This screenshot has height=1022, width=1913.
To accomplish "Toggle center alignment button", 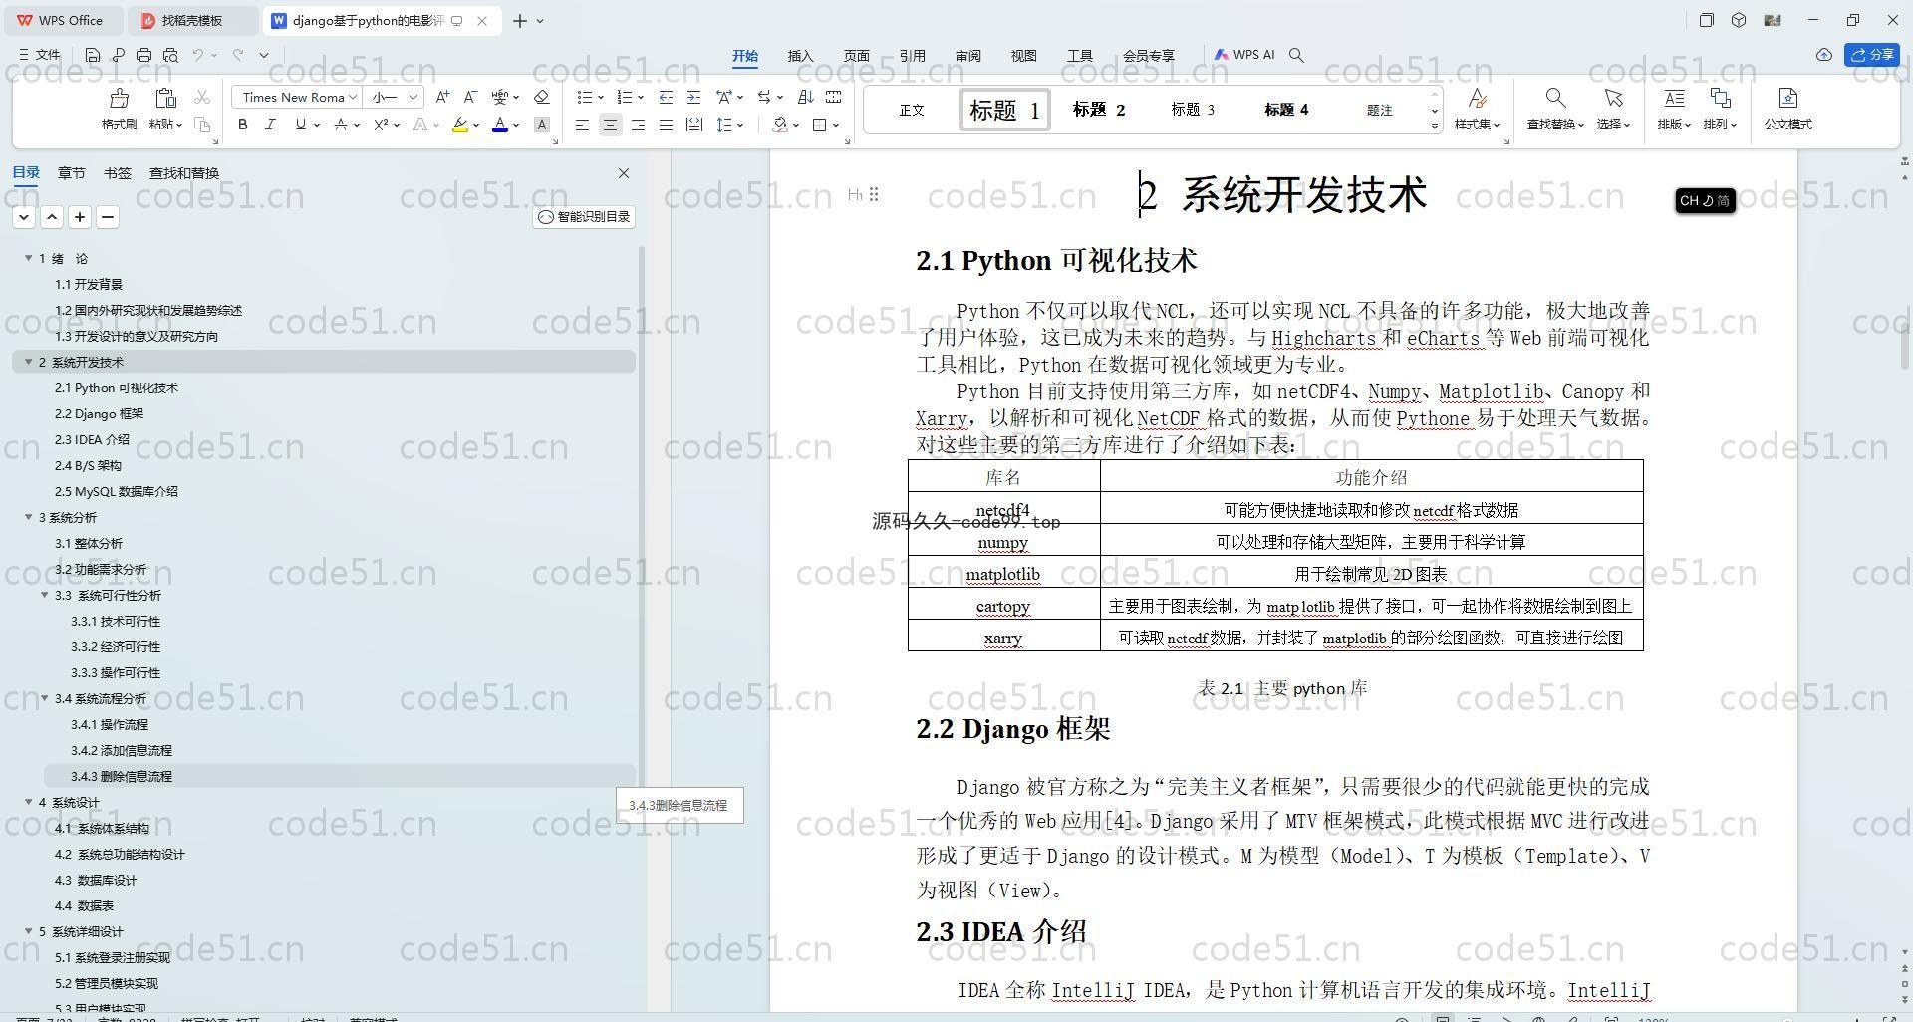I will 610,125.
